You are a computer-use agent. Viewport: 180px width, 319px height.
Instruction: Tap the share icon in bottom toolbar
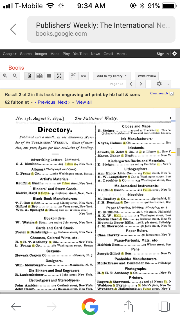(128, 306)
